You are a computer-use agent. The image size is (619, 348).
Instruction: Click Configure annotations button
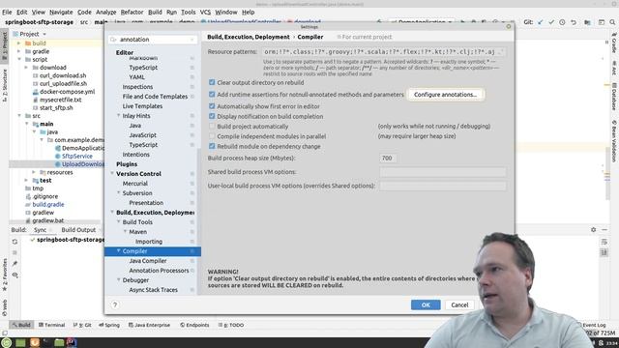click(445, 95)
